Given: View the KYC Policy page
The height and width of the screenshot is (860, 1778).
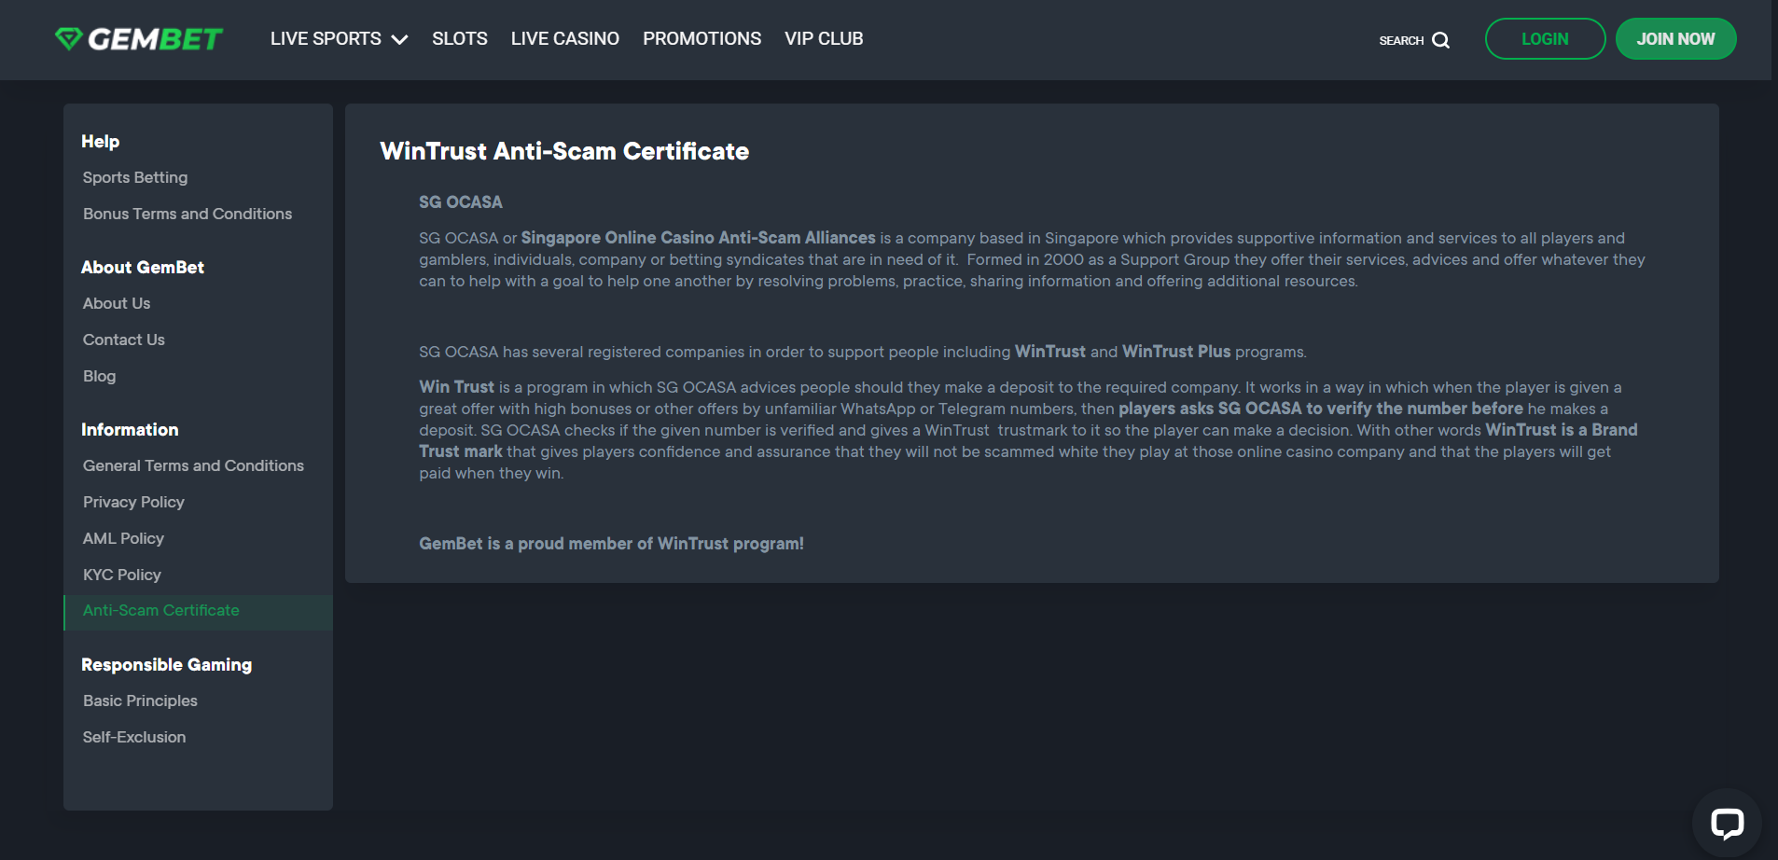Looking at the screenshot, I should 122,575.
